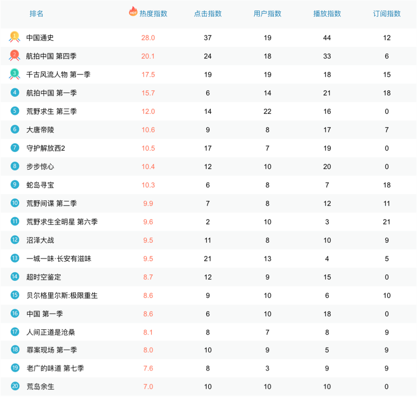The width and height of the screenshot is (417, 397).
Task: Click the green rank 3 medal icon
Action: [15, 74]
